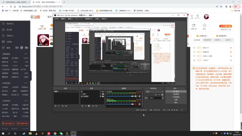Switch to 贵宾(0) tab

pyautogui.click(x=218, y=40)
